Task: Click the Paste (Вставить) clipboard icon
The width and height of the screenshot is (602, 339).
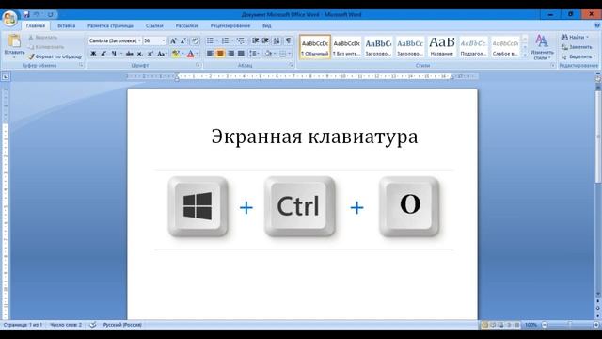Action: coord(14,41)
